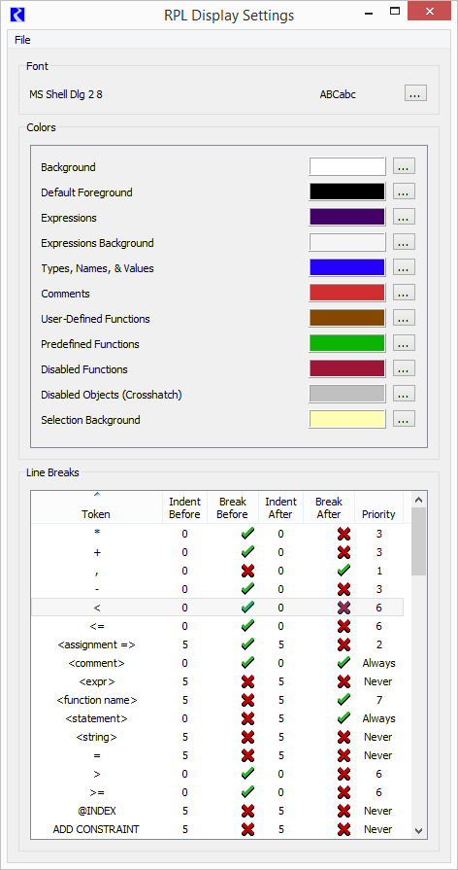Click the Predefined Functions green swatch

click(347, 343)
